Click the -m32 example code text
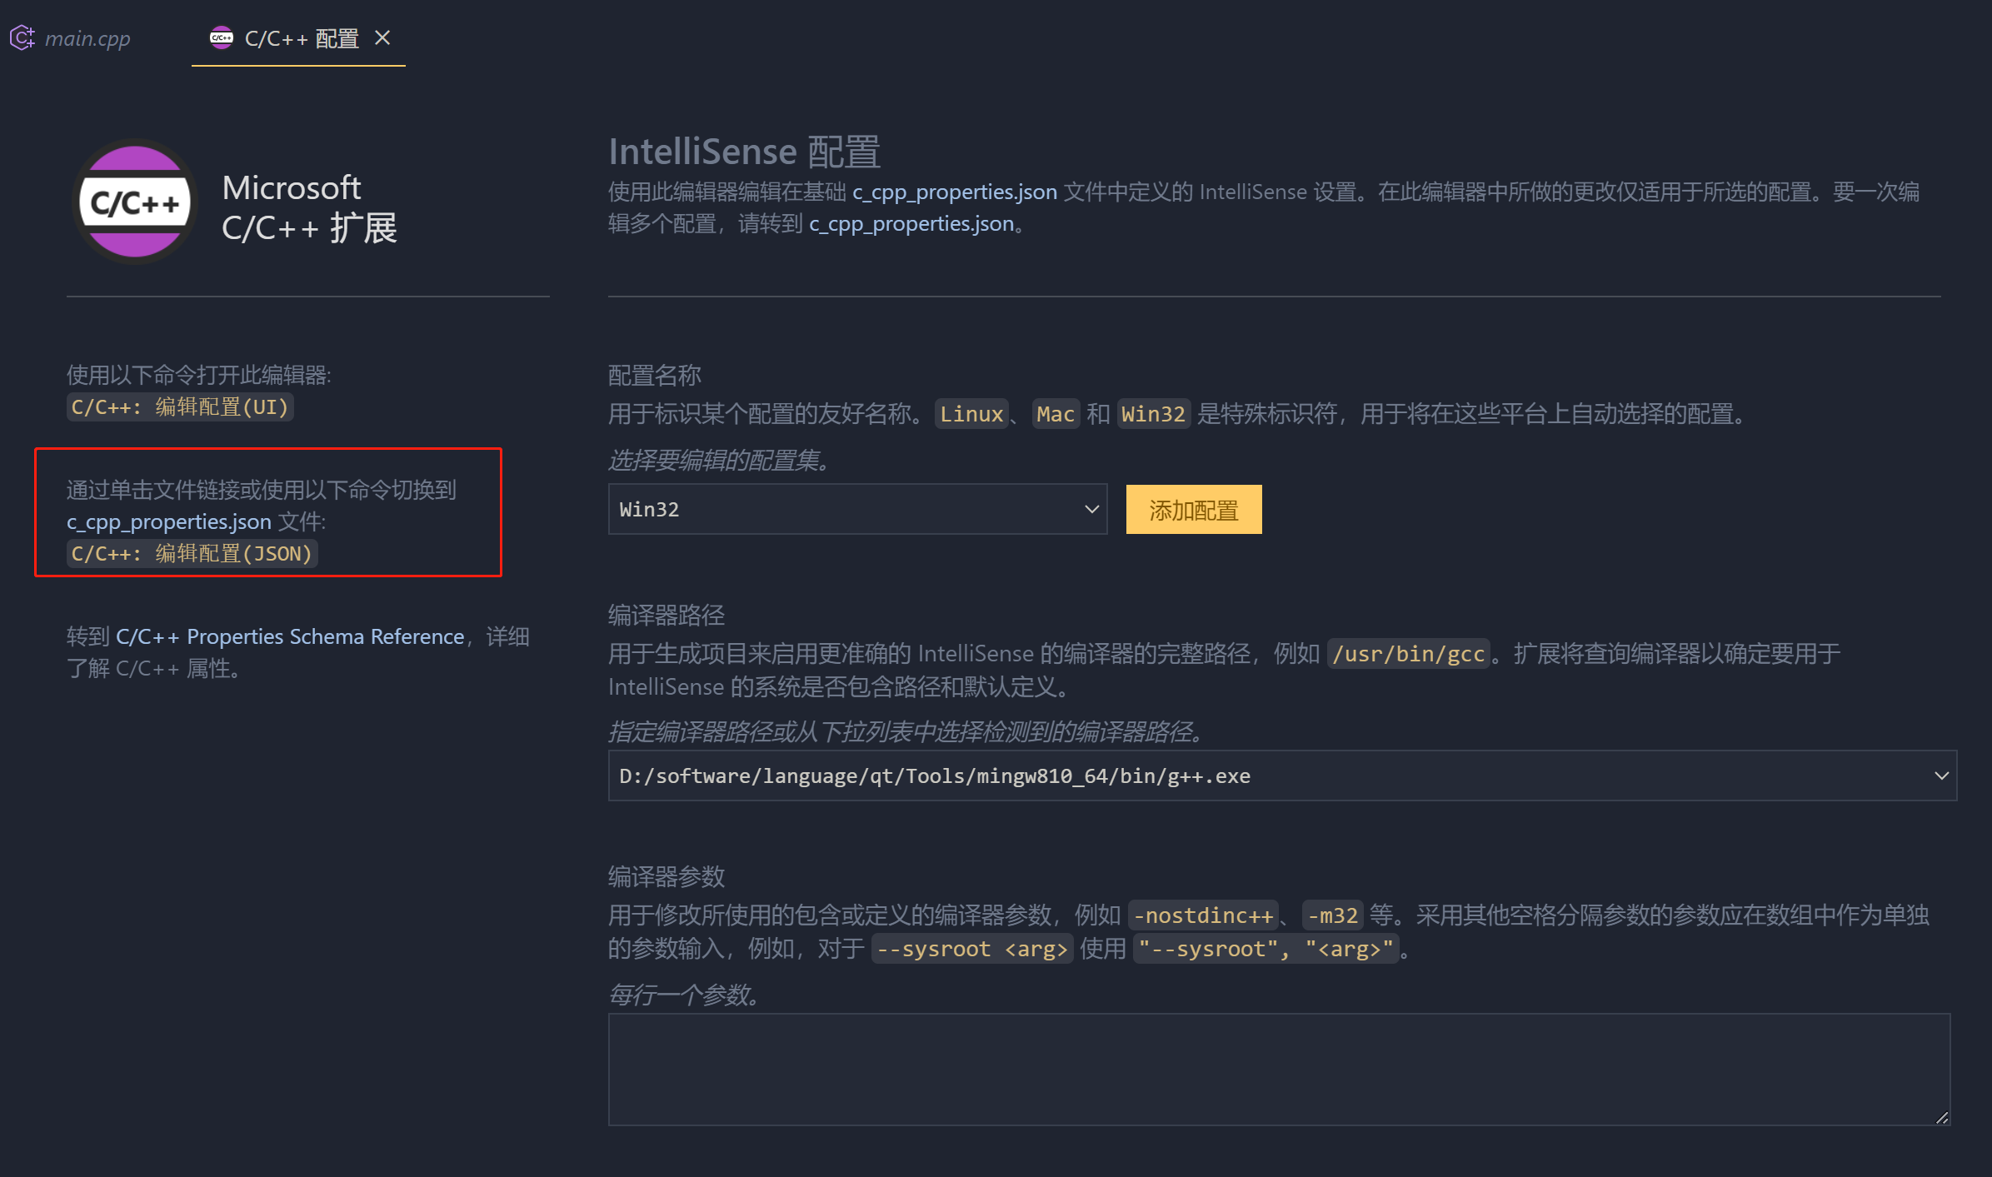 [1333, 915]
